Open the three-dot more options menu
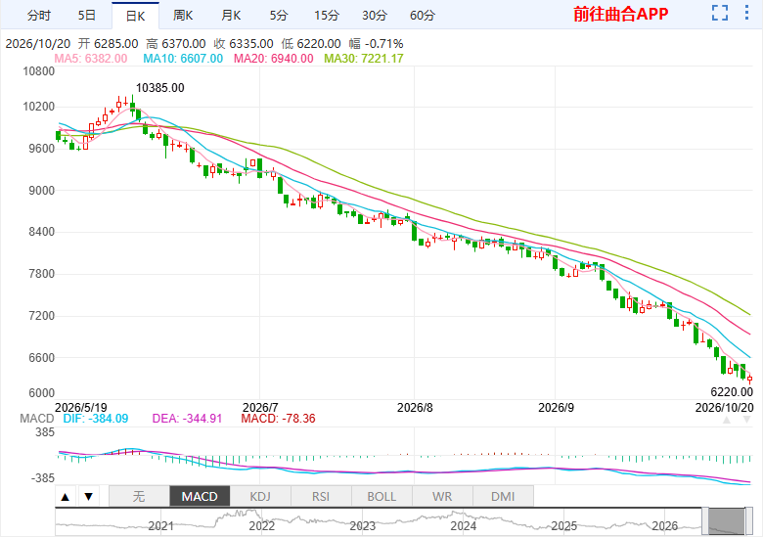763x538 pixels. click(746, 13)
